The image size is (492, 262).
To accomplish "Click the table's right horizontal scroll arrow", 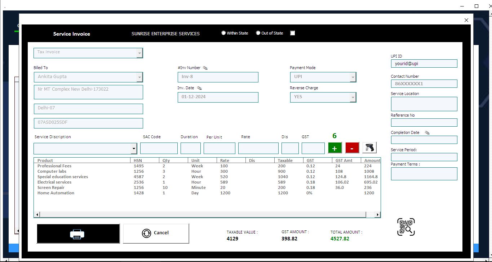I will [x=377, y=215].
